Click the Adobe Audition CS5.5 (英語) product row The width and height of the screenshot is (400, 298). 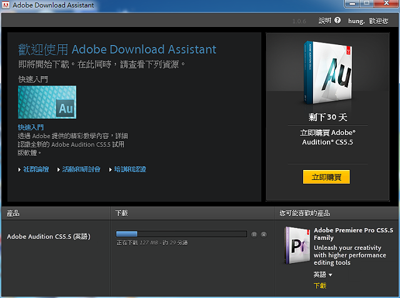click(x=49, y=237)
